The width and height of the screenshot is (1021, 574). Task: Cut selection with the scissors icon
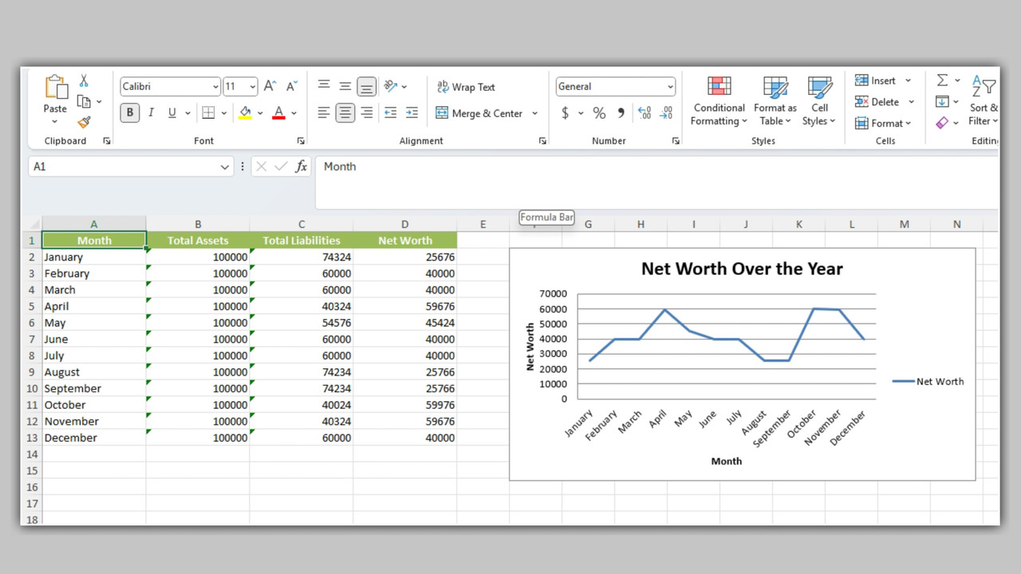84,81
